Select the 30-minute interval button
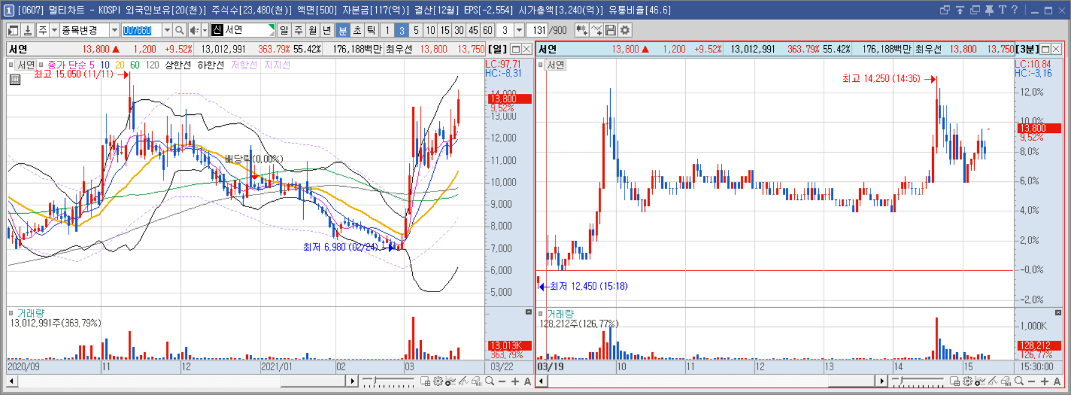 [459, 30]
